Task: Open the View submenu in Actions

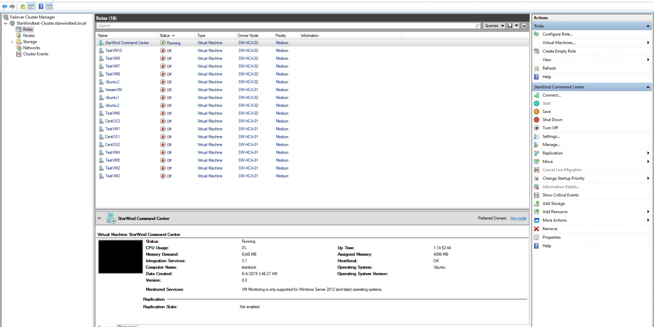Action: (648, 60)
